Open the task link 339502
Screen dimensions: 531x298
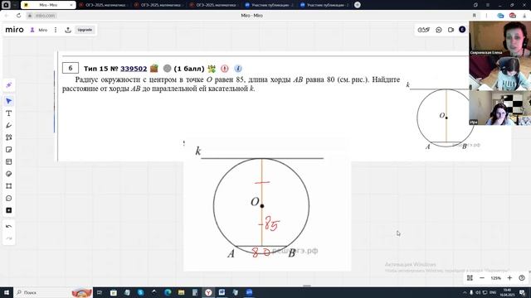point(134,69)
